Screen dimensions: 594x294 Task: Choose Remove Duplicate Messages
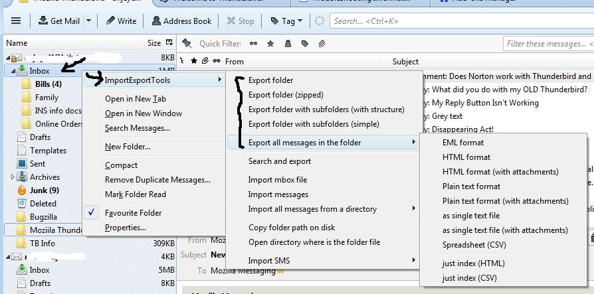point(157,180)
